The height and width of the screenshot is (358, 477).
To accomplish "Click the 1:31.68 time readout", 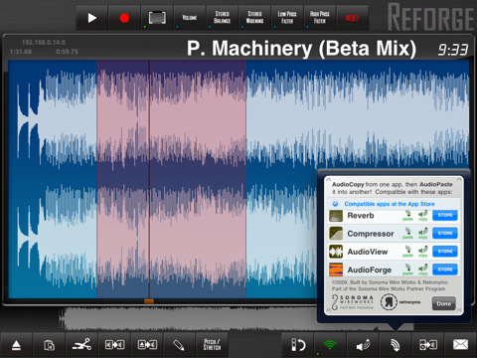I will (21, 52).
